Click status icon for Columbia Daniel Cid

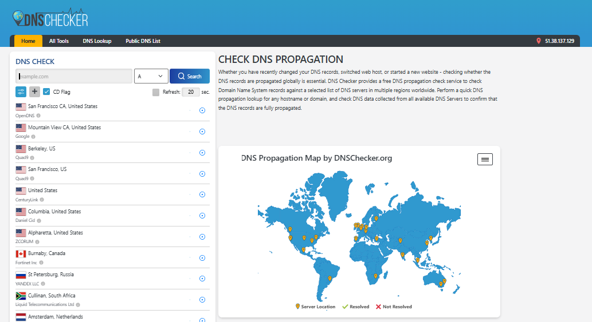click(202, 216)
